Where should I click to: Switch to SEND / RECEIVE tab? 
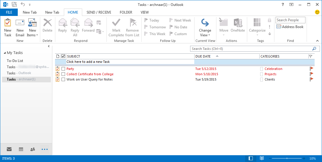[99, 12]
